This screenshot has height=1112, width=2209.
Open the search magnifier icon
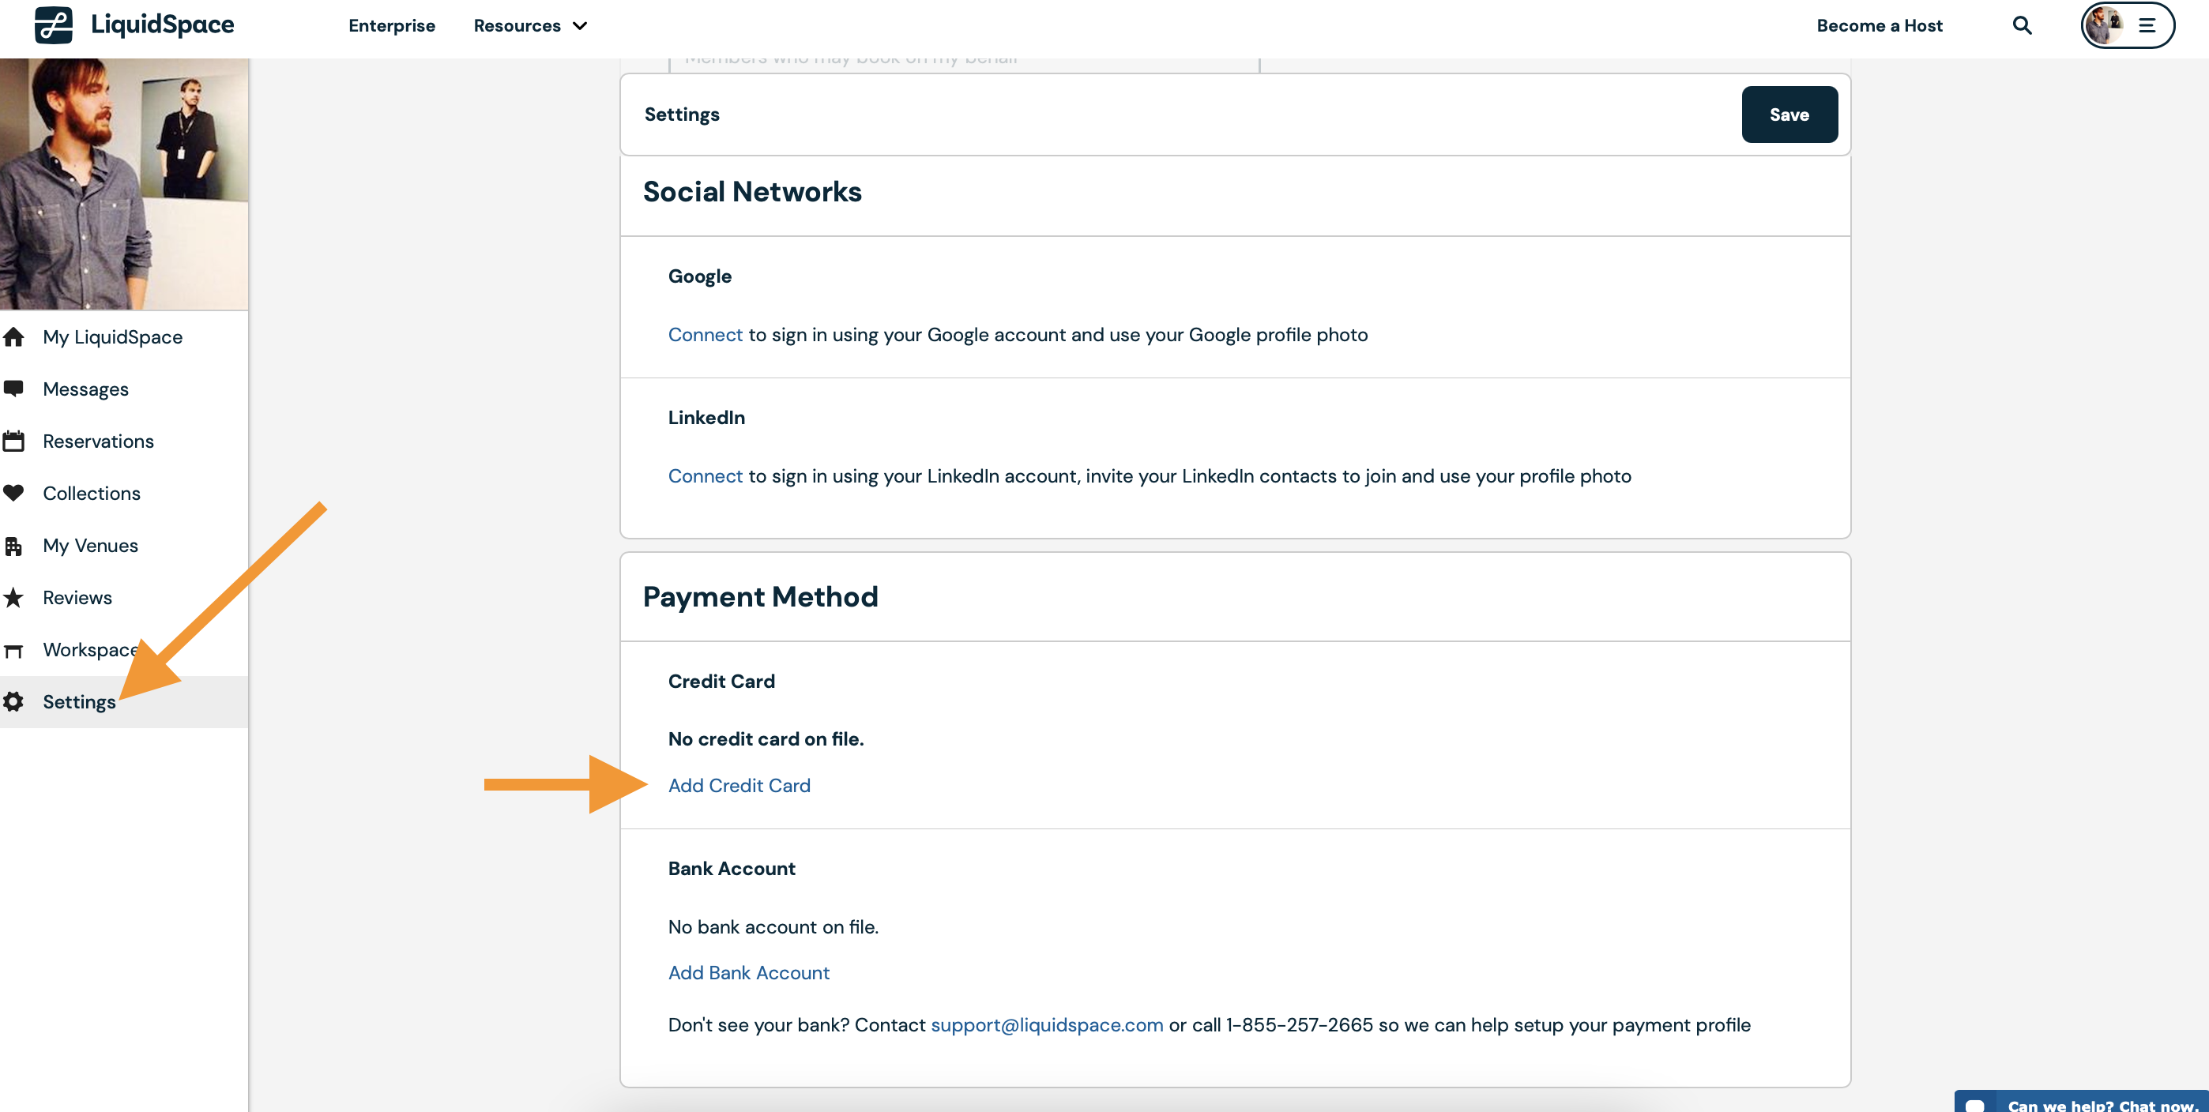(2022, 26)
